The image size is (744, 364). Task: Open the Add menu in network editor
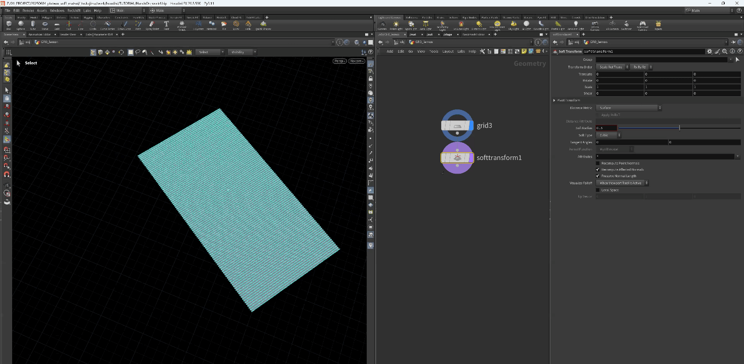pyautogui.click(x=389, y=51)
